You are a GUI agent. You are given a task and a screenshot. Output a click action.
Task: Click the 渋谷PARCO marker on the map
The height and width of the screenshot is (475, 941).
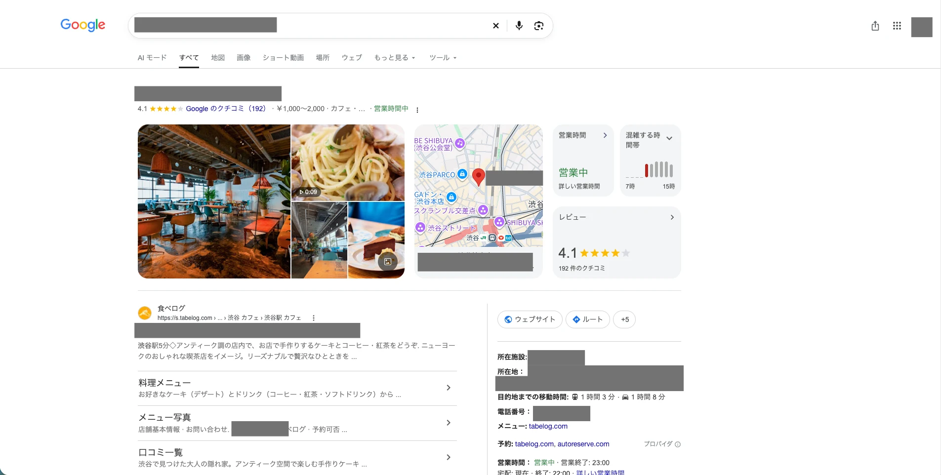462,174
